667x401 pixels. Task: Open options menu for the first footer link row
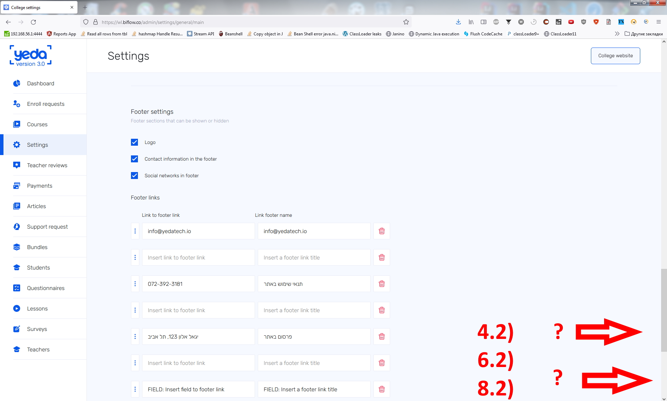pyautogui.click(x=135, y=231)
